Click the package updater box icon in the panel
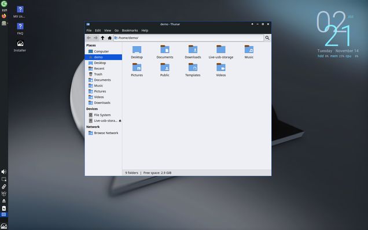The image size is (368, 230). 3,194
